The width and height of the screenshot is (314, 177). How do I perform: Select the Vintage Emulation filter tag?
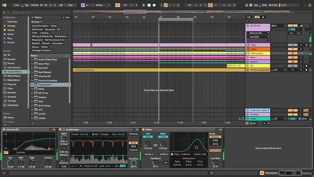[x=42, y=50]
